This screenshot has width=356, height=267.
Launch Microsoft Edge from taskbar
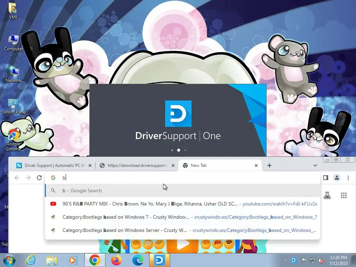pyautogui.click(x=138, y=260)
